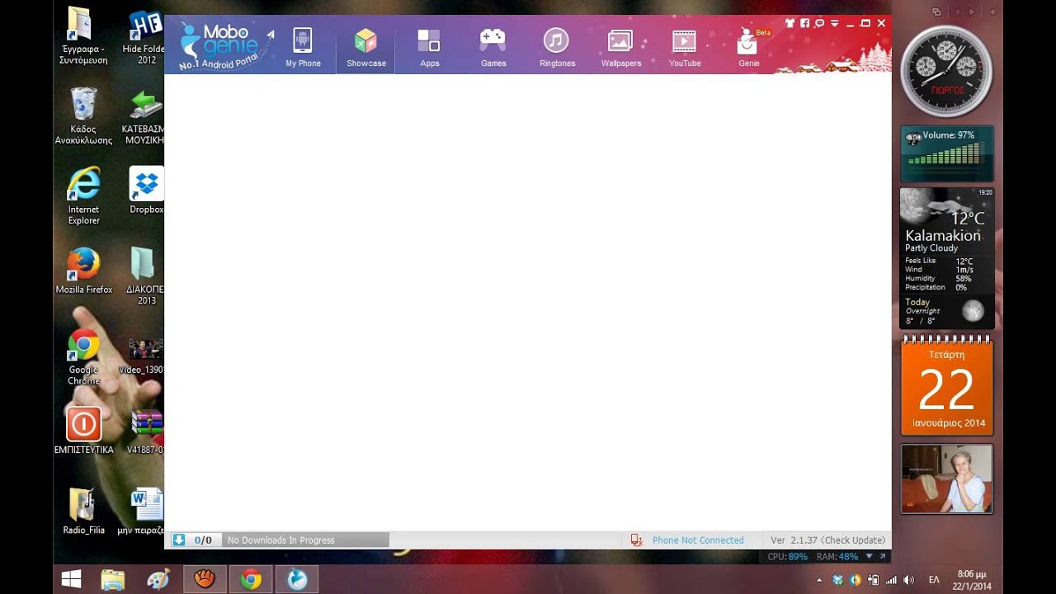Screen dimensions: 1056x594
Task: Open the taskbar clock and date
Action: click(971, 580)
